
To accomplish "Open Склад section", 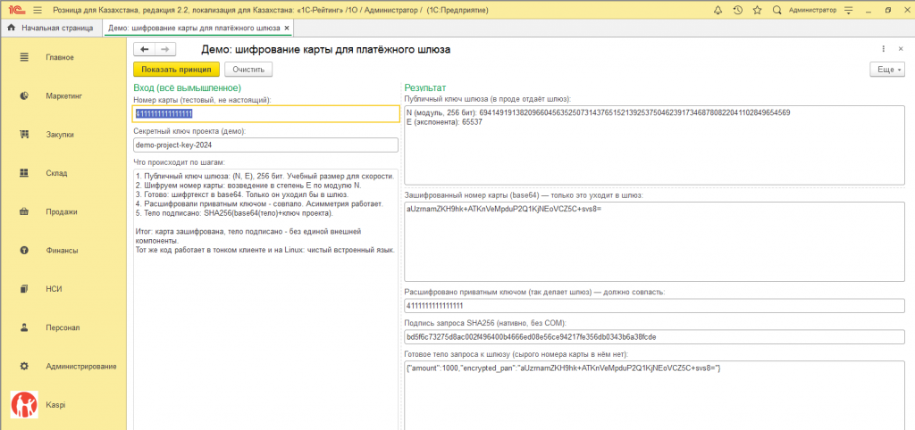I will (56, 173).
